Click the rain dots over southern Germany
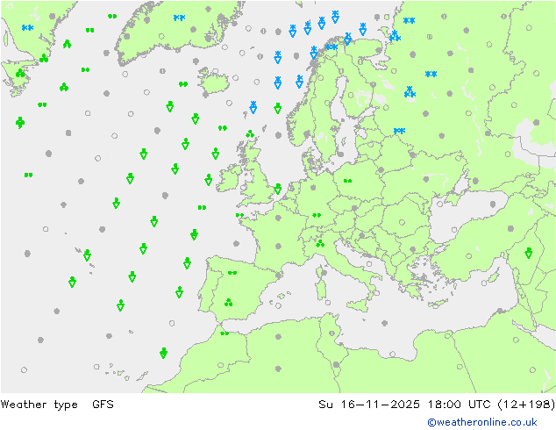The height and width of the screenshot is (430, 556). point(317,215)
